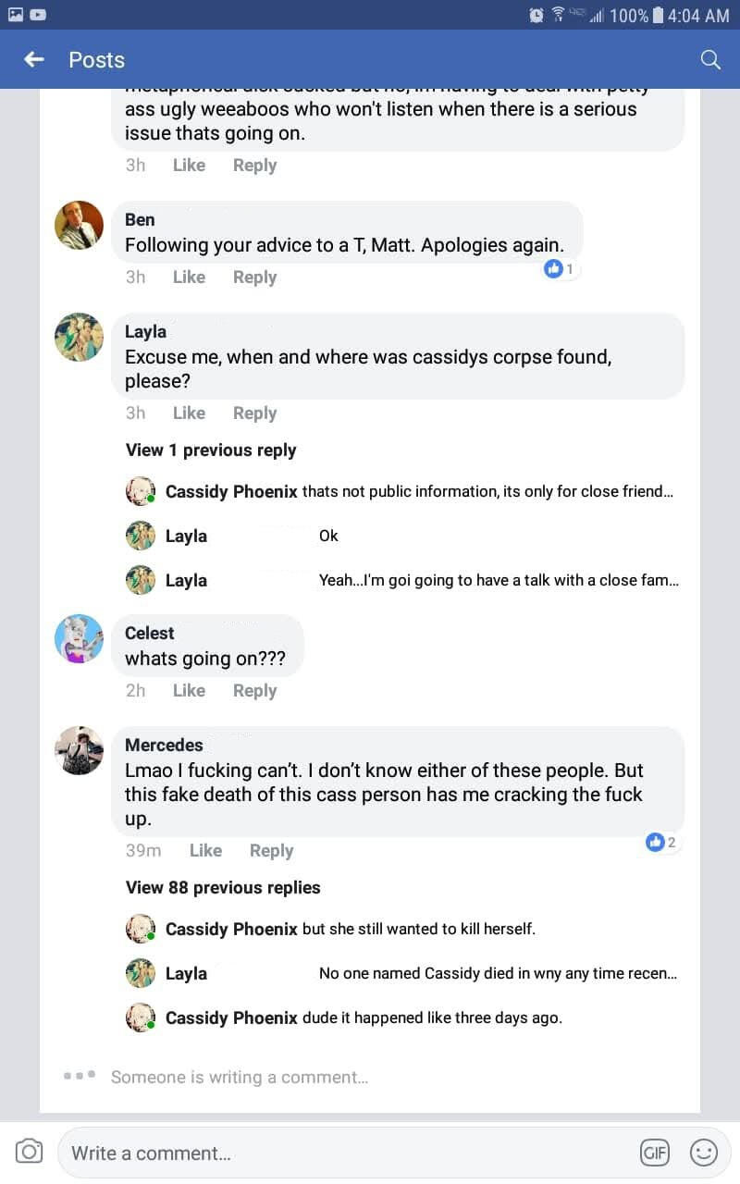The image size is (740, 1184).
Task: Open Celest's avatar picture
Action: coord(79,638)
